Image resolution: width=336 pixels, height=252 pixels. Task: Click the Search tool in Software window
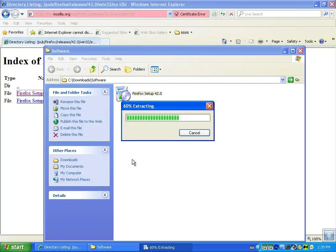(x=111, y=69)
